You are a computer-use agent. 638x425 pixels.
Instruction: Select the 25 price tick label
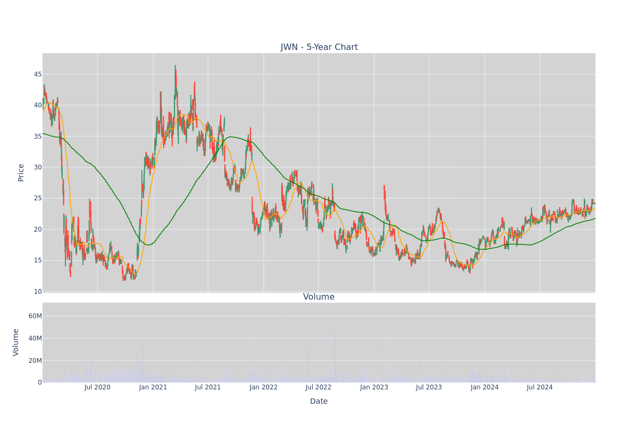(37, 199)
